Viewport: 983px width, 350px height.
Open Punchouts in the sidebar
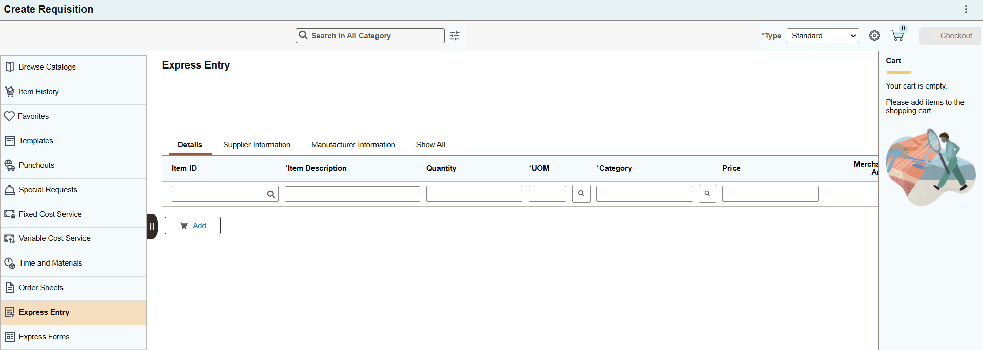coord(73,165)
